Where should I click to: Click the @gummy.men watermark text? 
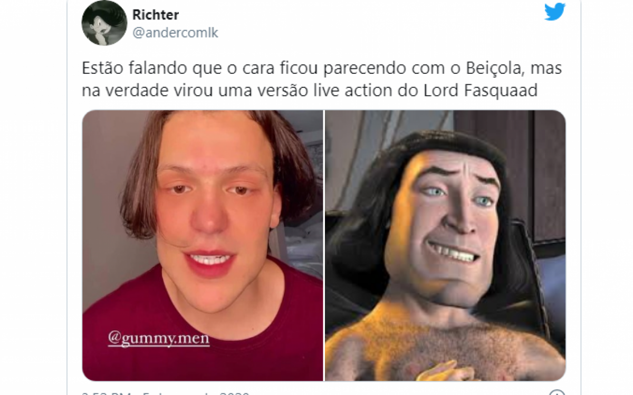coord(159,338)
